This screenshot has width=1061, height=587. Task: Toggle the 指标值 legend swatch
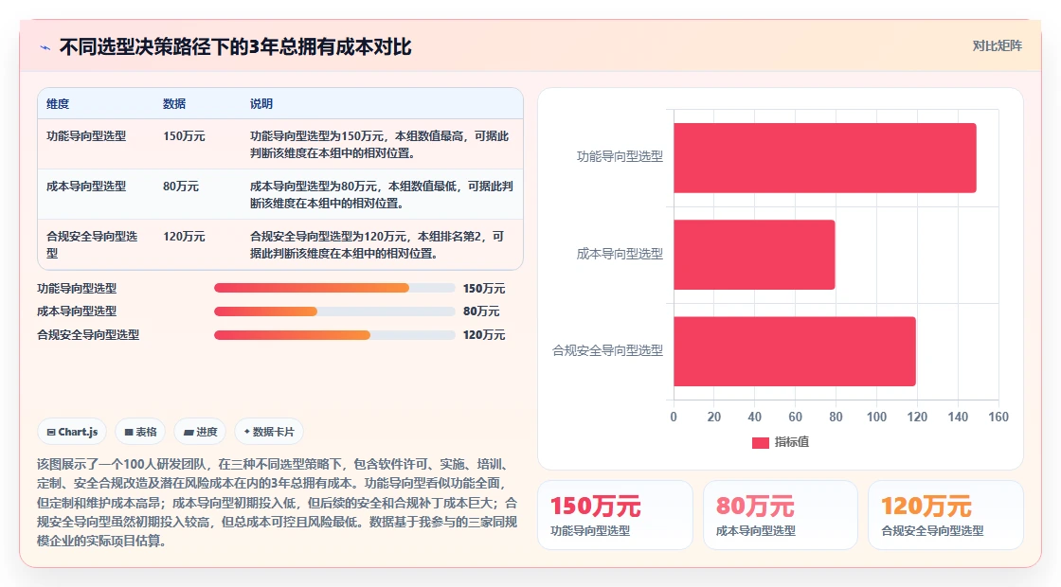coord(760,442)
